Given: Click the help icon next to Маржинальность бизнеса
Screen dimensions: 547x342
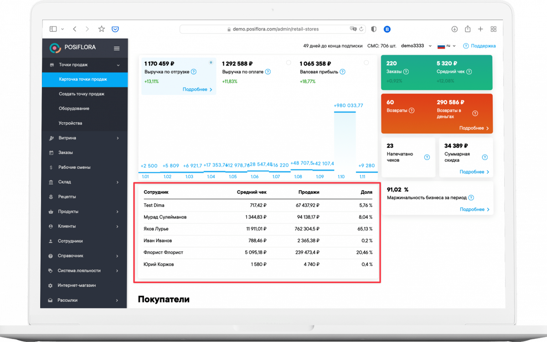Looking at the screenshot, I should (471, 198).
